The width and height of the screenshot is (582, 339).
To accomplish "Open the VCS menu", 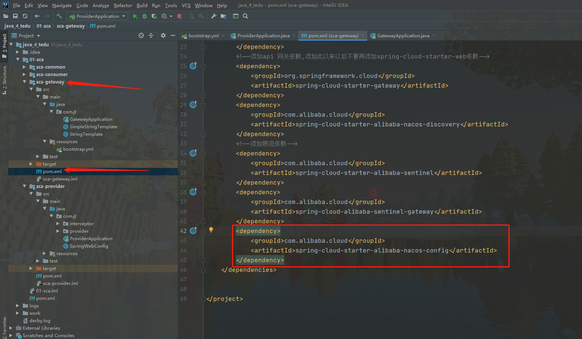I will [x=186, y=5].
